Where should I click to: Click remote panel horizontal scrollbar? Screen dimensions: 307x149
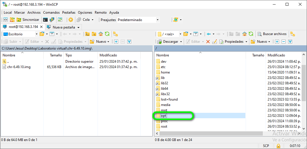(x=211, y=133)
